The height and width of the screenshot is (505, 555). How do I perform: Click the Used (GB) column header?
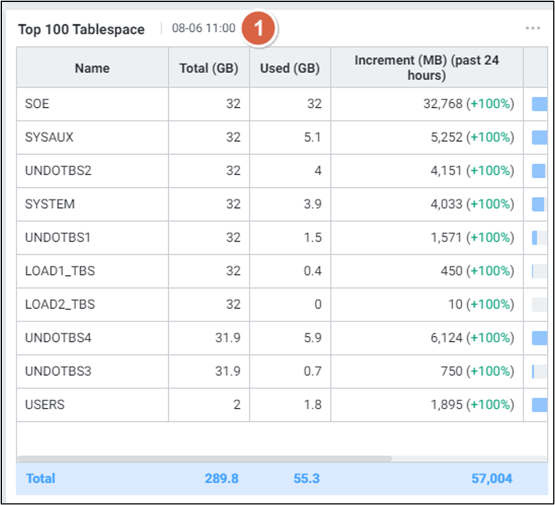tap(290, 68)
